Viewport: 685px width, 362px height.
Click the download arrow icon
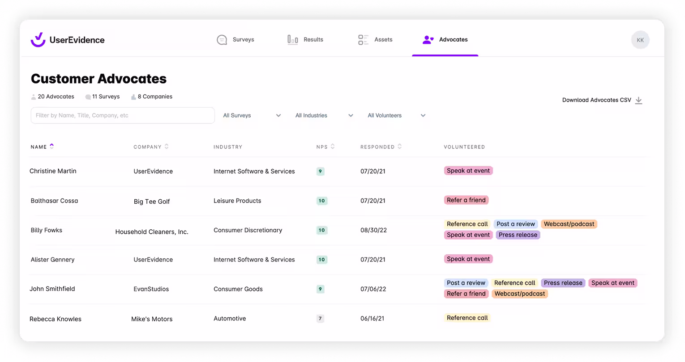pos(639,100)
